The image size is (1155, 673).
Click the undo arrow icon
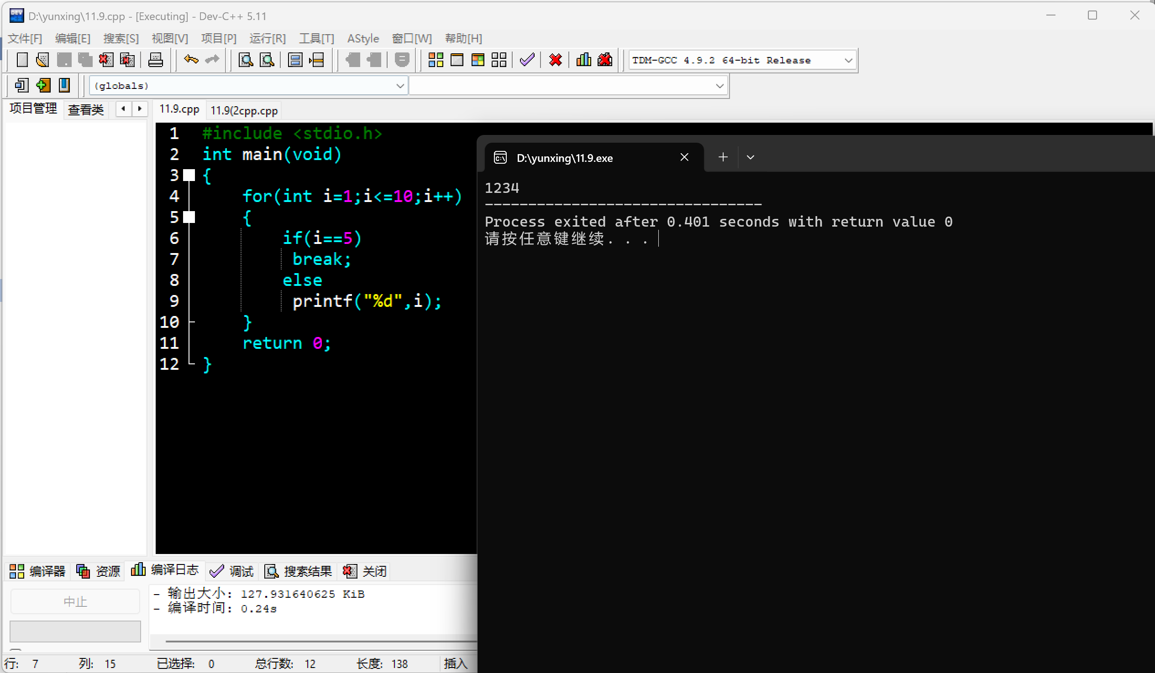(x=191, y=60)
